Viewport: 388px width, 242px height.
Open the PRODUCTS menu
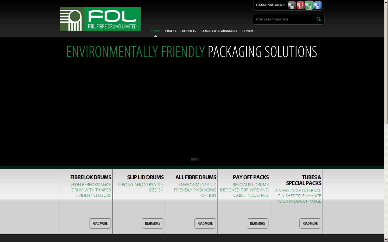188,31
